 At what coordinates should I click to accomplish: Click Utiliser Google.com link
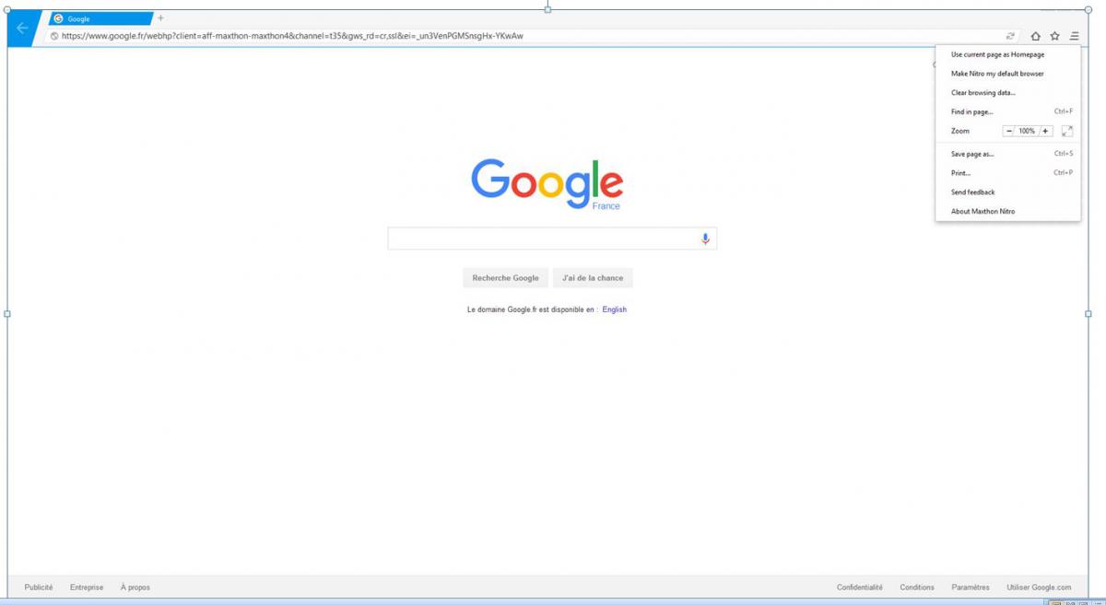click(1039, 588)
